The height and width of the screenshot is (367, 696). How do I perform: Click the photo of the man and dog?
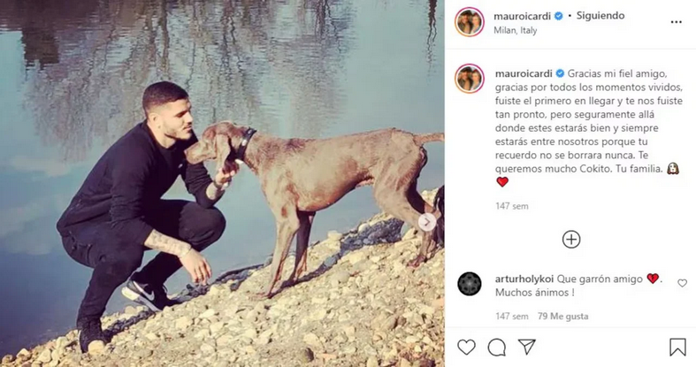pyautogui.click(x=221, y=183)
